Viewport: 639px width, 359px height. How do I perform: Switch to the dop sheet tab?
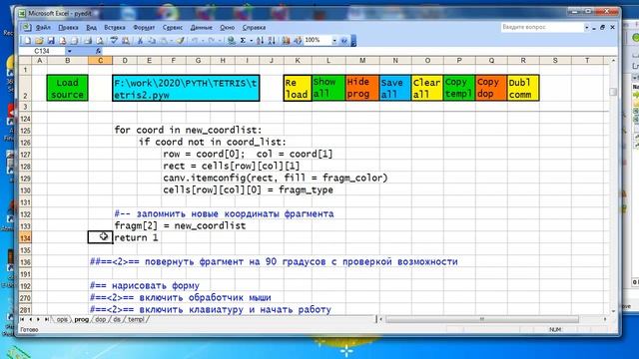tap(100, 319)
